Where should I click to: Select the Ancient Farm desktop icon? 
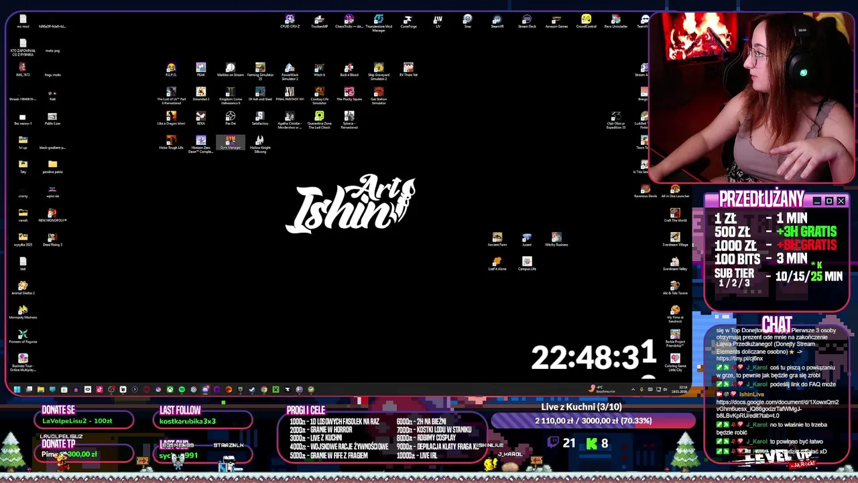[497, 239]
